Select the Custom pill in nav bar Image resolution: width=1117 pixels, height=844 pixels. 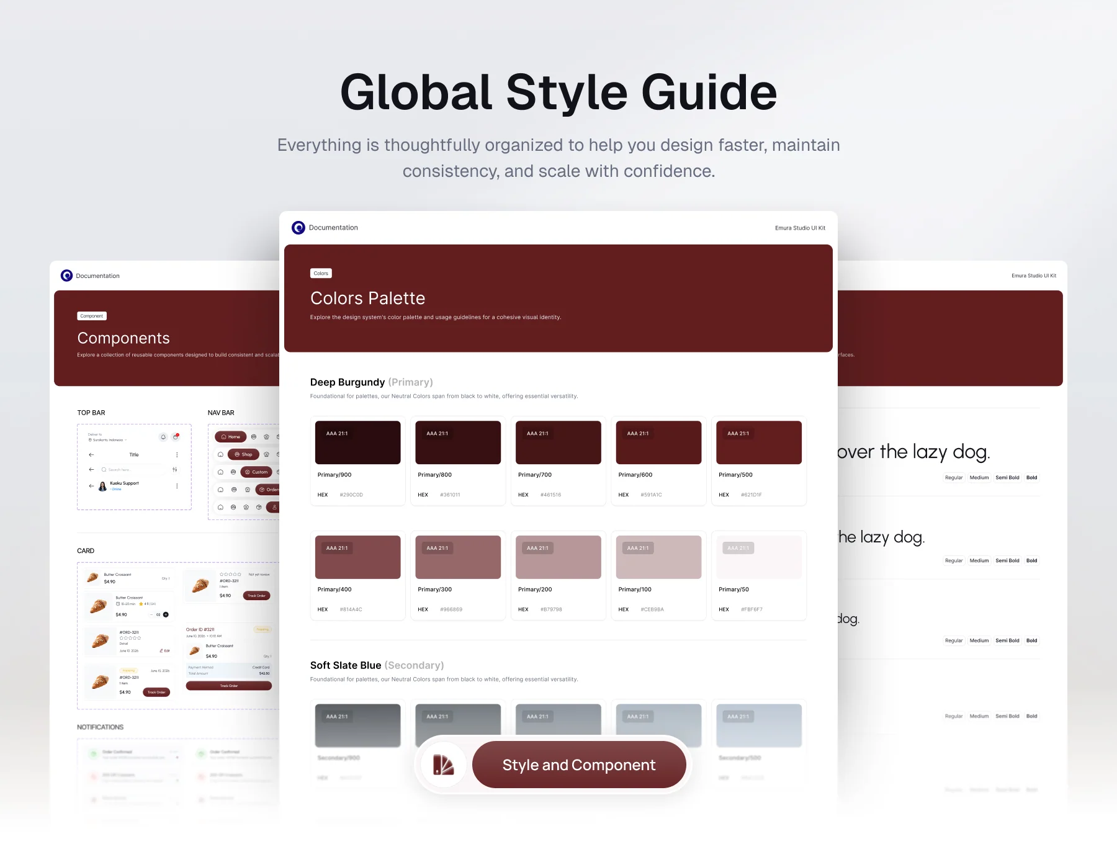coord(256,472)
